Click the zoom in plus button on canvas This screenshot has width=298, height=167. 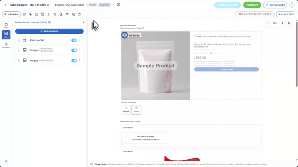point(282,23)
